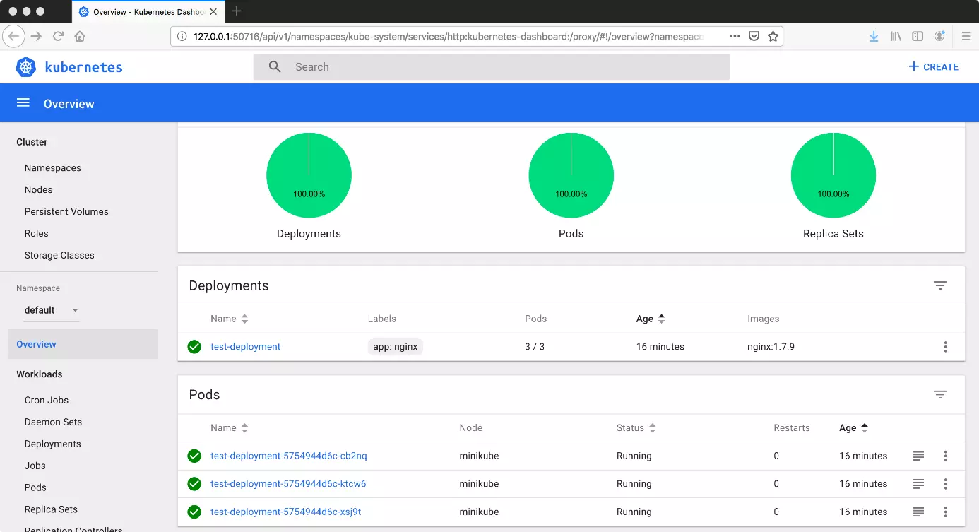Bookmark this page with the star icon
The width and height of the screenshot is (979, 532).
coord(773,36)
